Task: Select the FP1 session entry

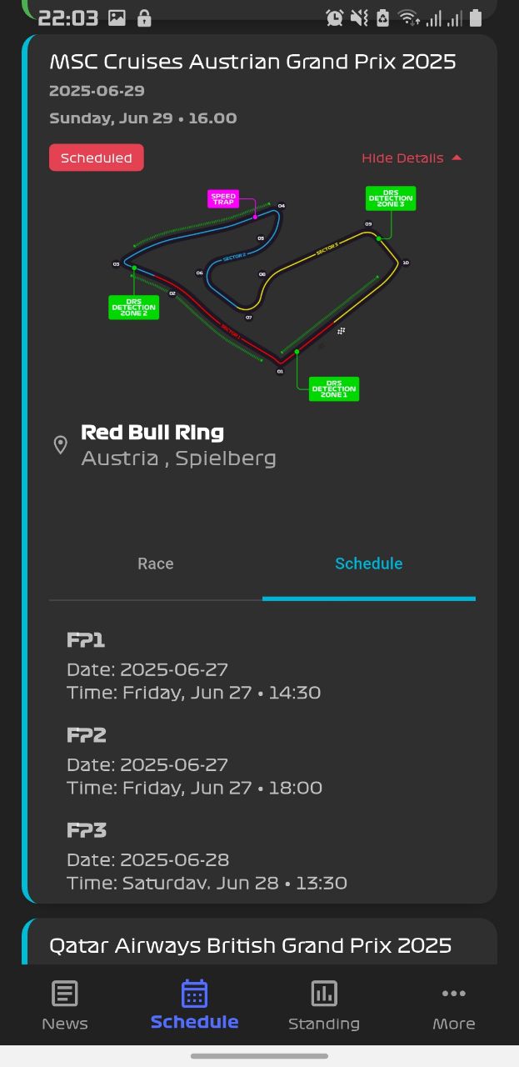Action: (193, 666)
